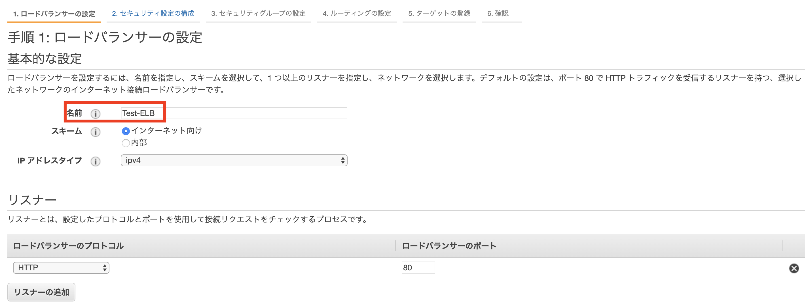
Task: Click the stepper arrows on the HTTP selector
Action: (x=104, y=268)
